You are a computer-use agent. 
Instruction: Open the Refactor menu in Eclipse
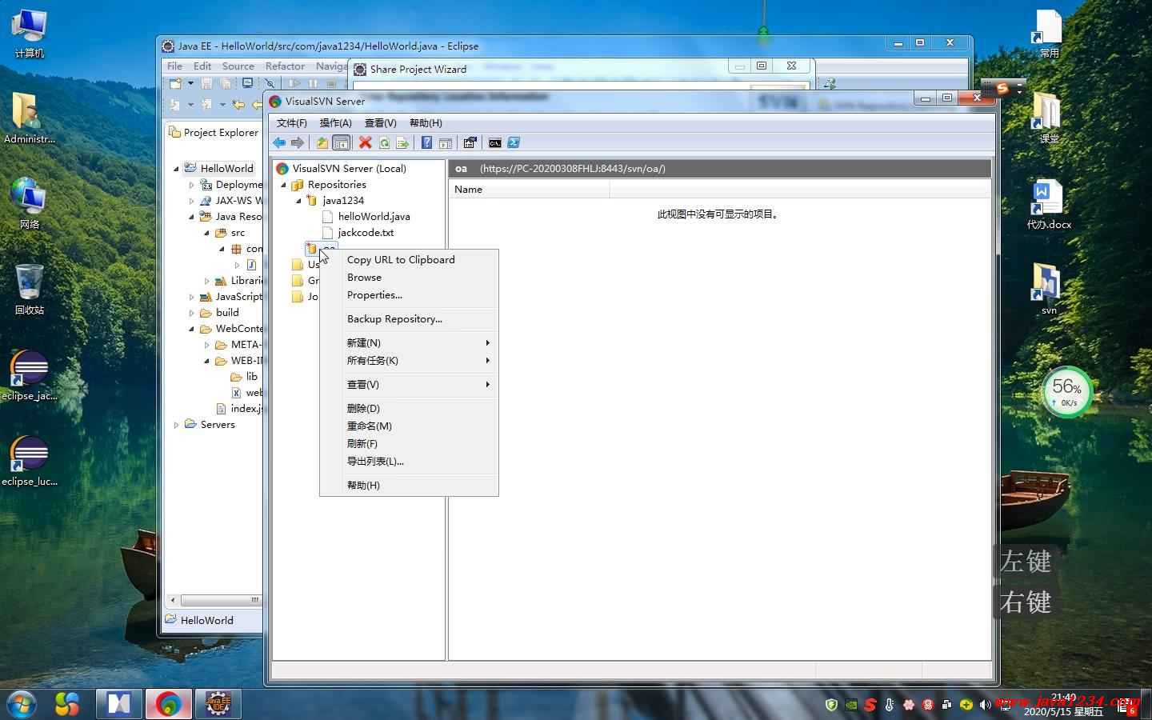[285, 66]
